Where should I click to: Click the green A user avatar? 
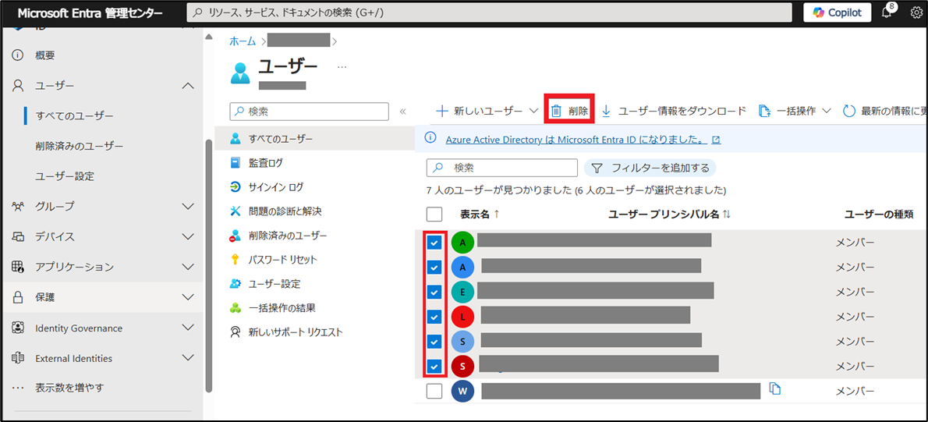[x=462, y=243]
